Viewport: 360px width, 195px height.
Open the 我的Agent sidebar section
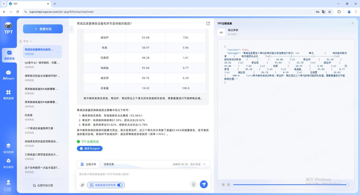(x=9, y=75)
